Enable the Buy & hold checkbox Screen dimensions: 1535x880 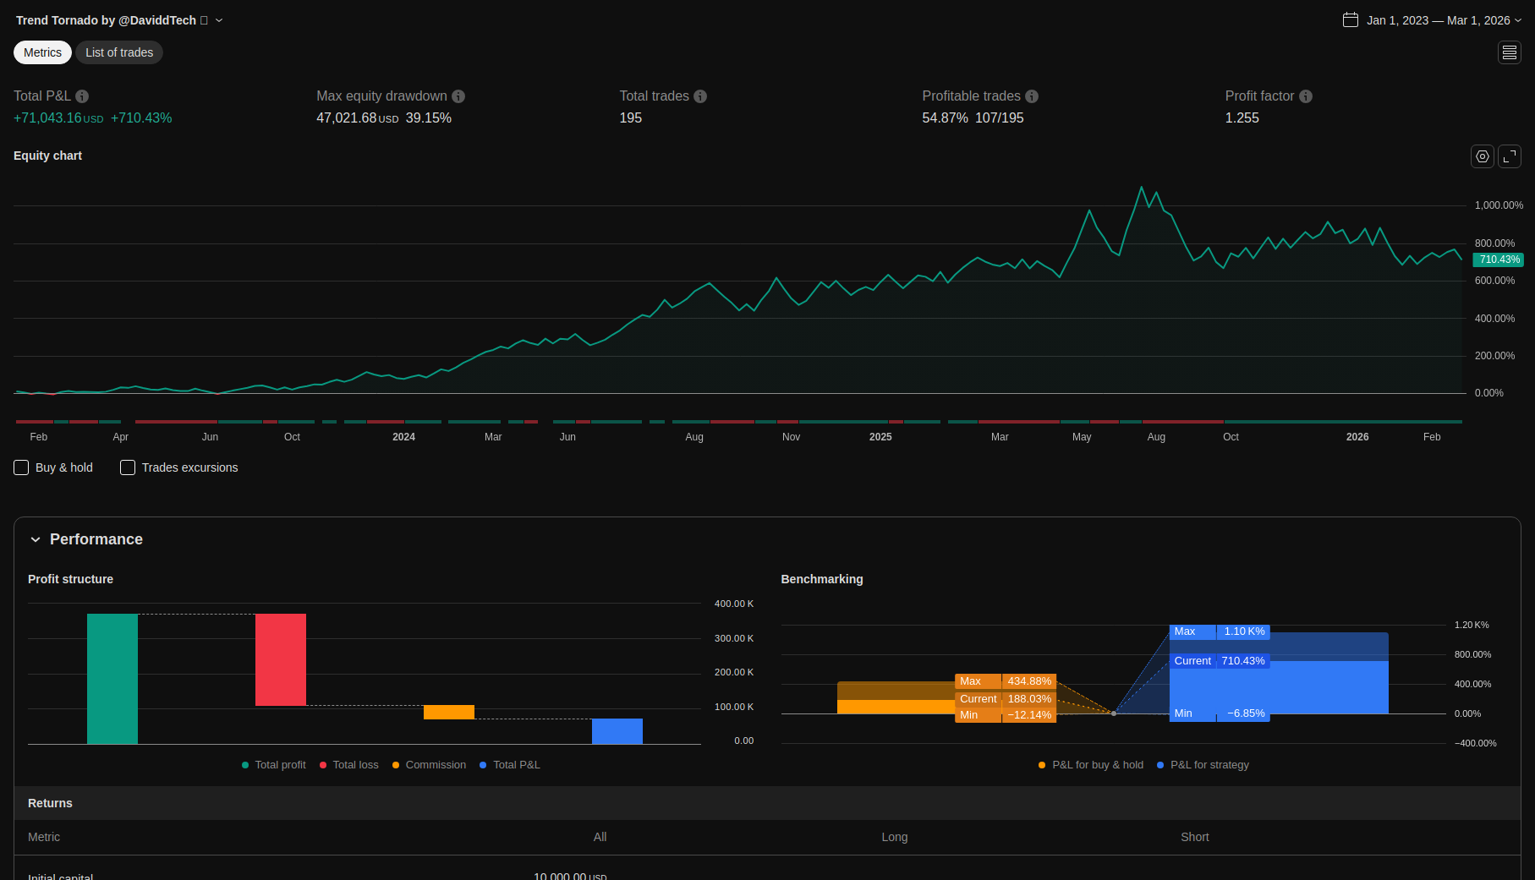pos(22,467)
